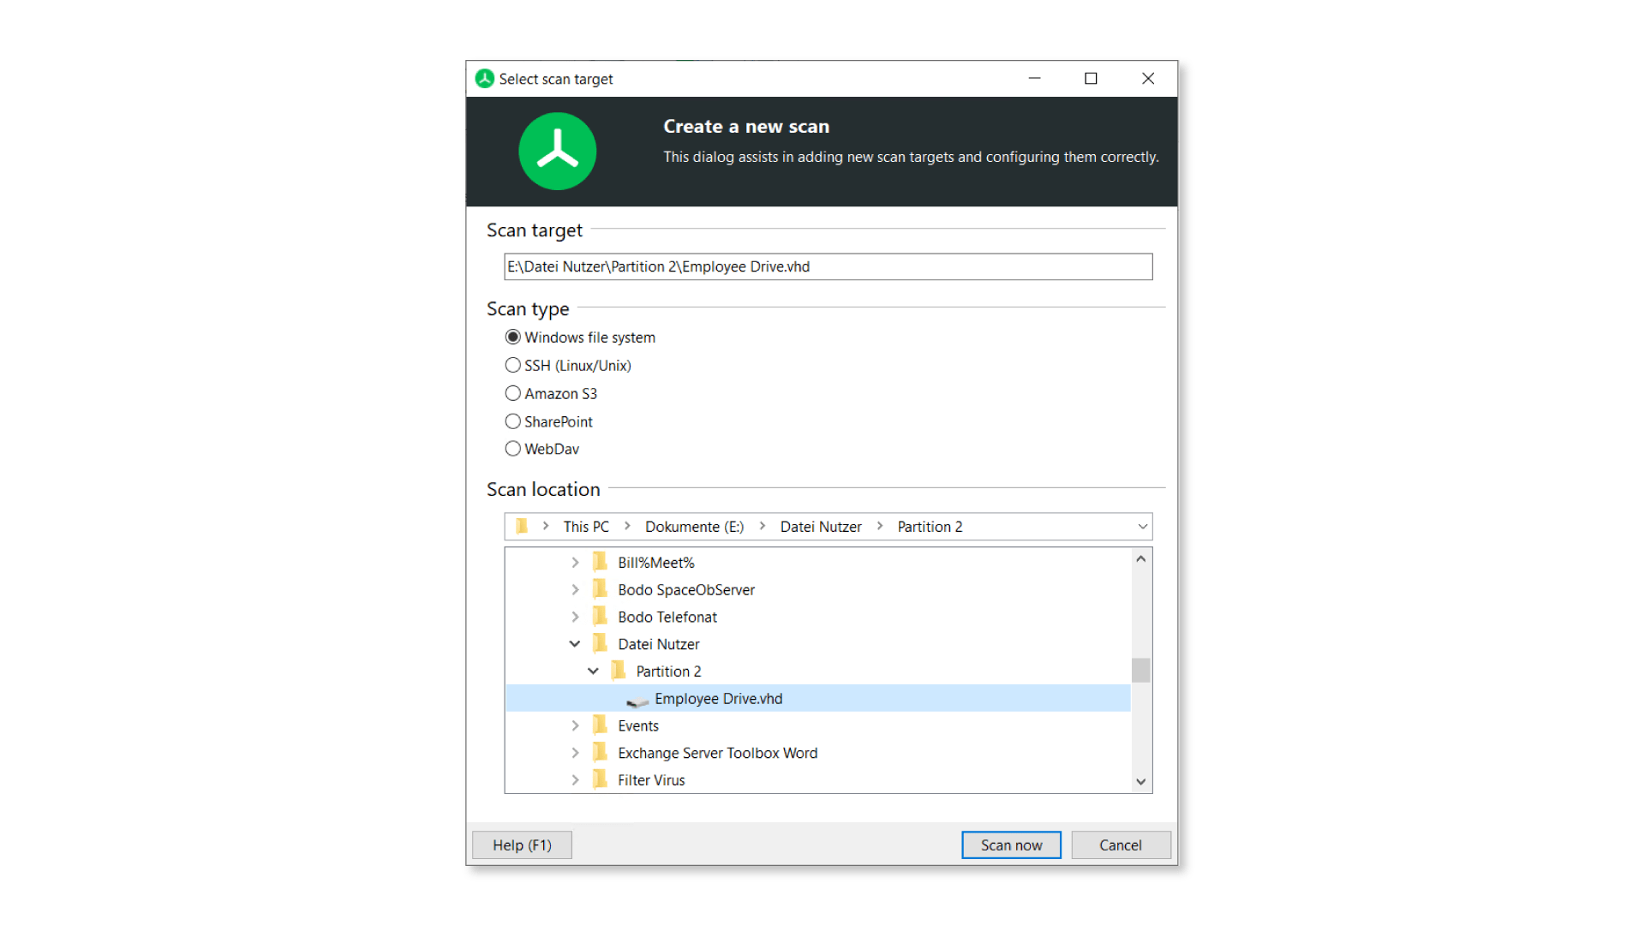The width and height of the screenshot is (1645, 925).
Task: Click the Employee Drive.vhd disk icon
Action: click(637, 700)
